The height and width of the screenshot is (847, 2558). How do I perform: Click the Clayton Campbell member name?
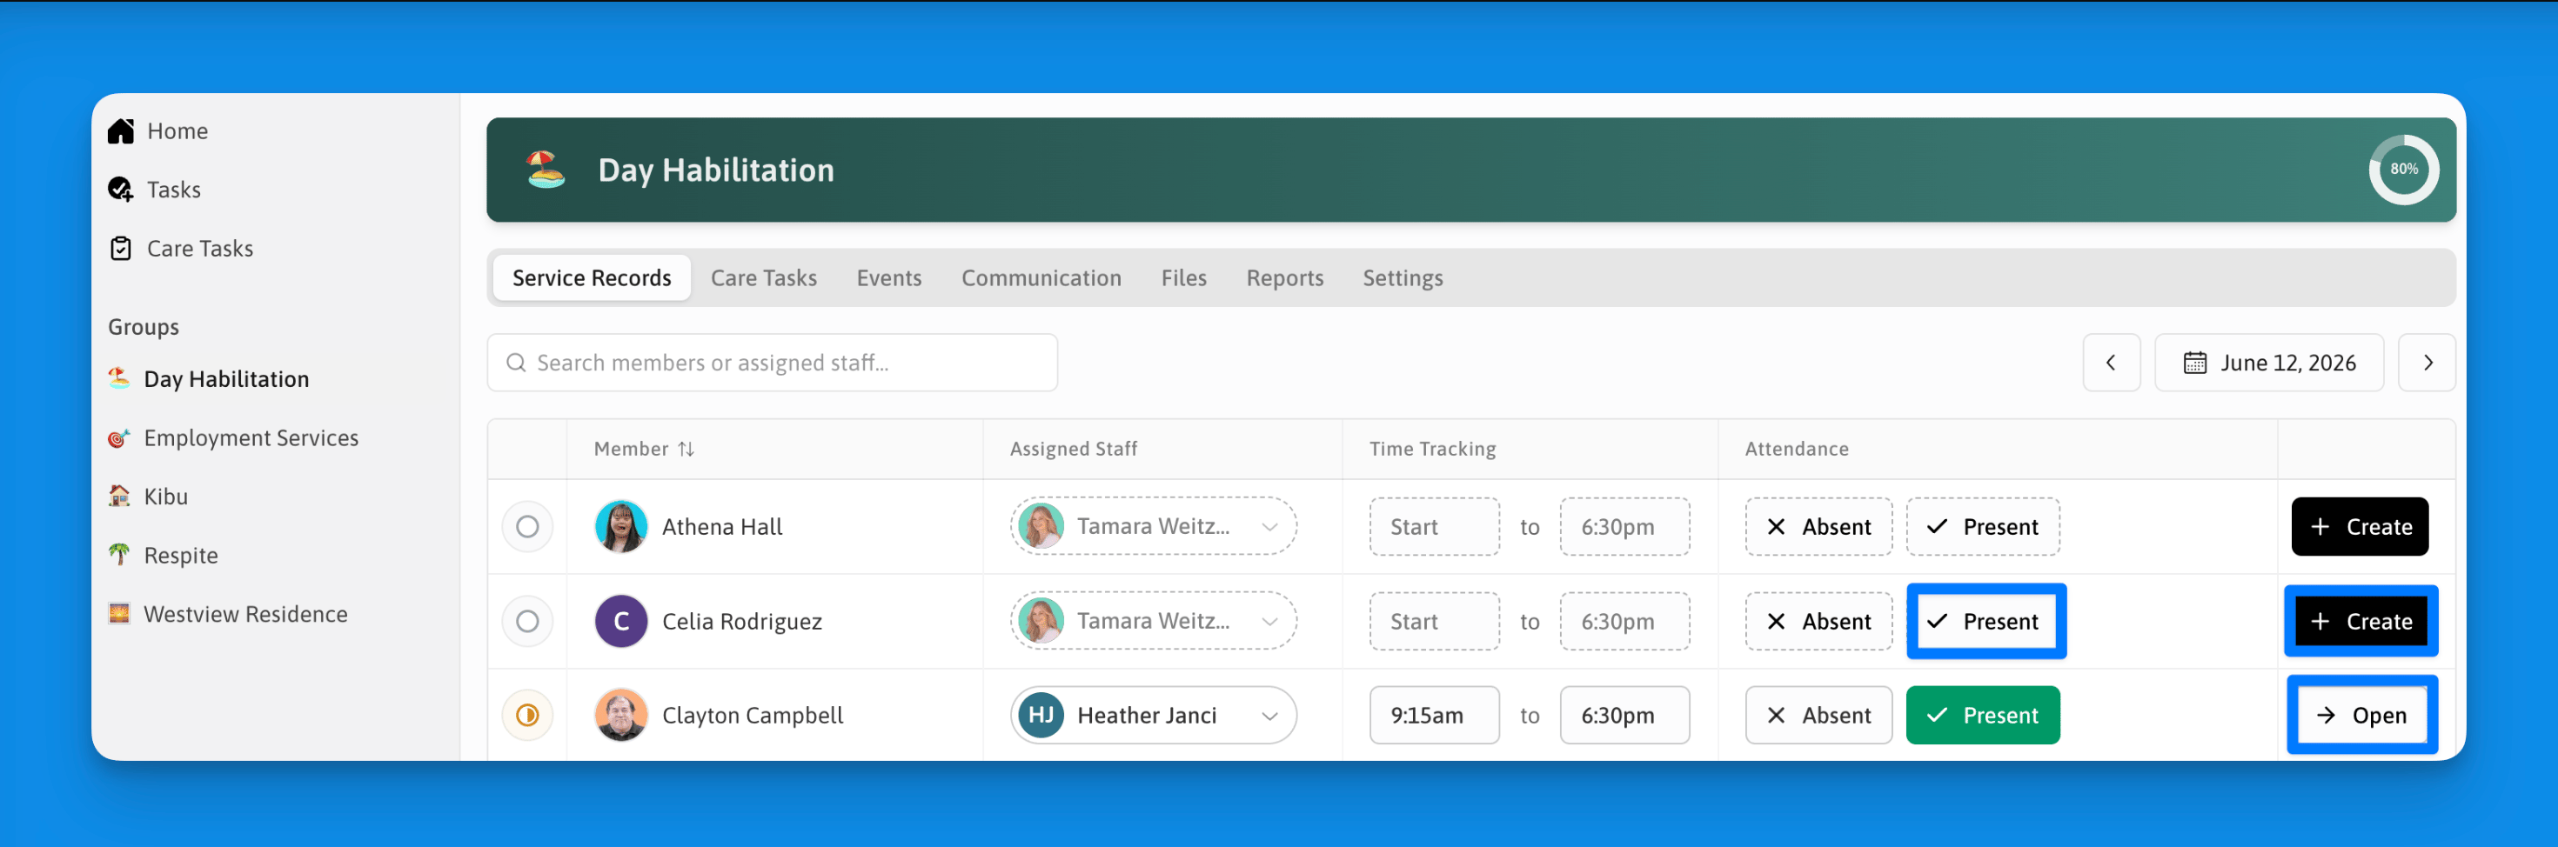coord(753,715)
